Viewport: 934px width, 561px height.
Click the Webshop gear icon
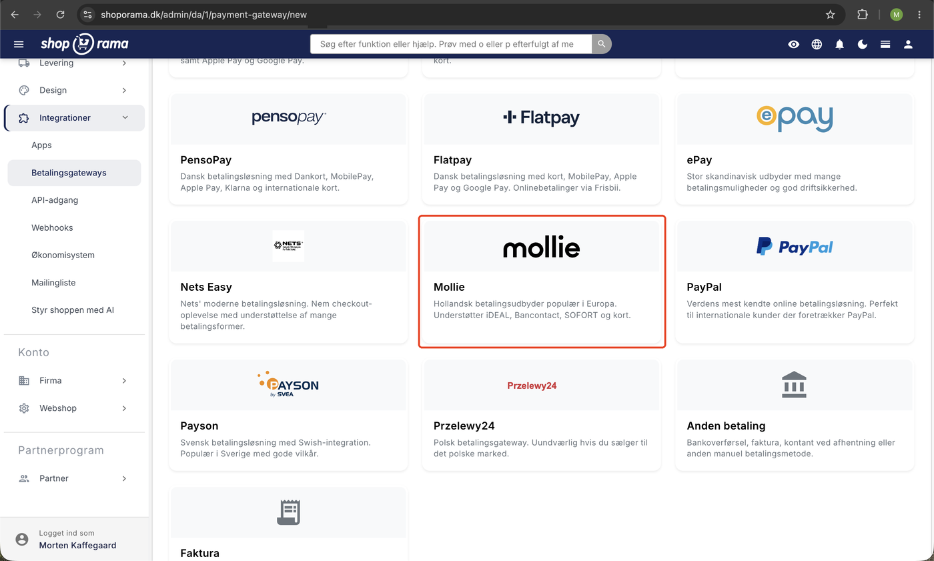click(24, 408)
